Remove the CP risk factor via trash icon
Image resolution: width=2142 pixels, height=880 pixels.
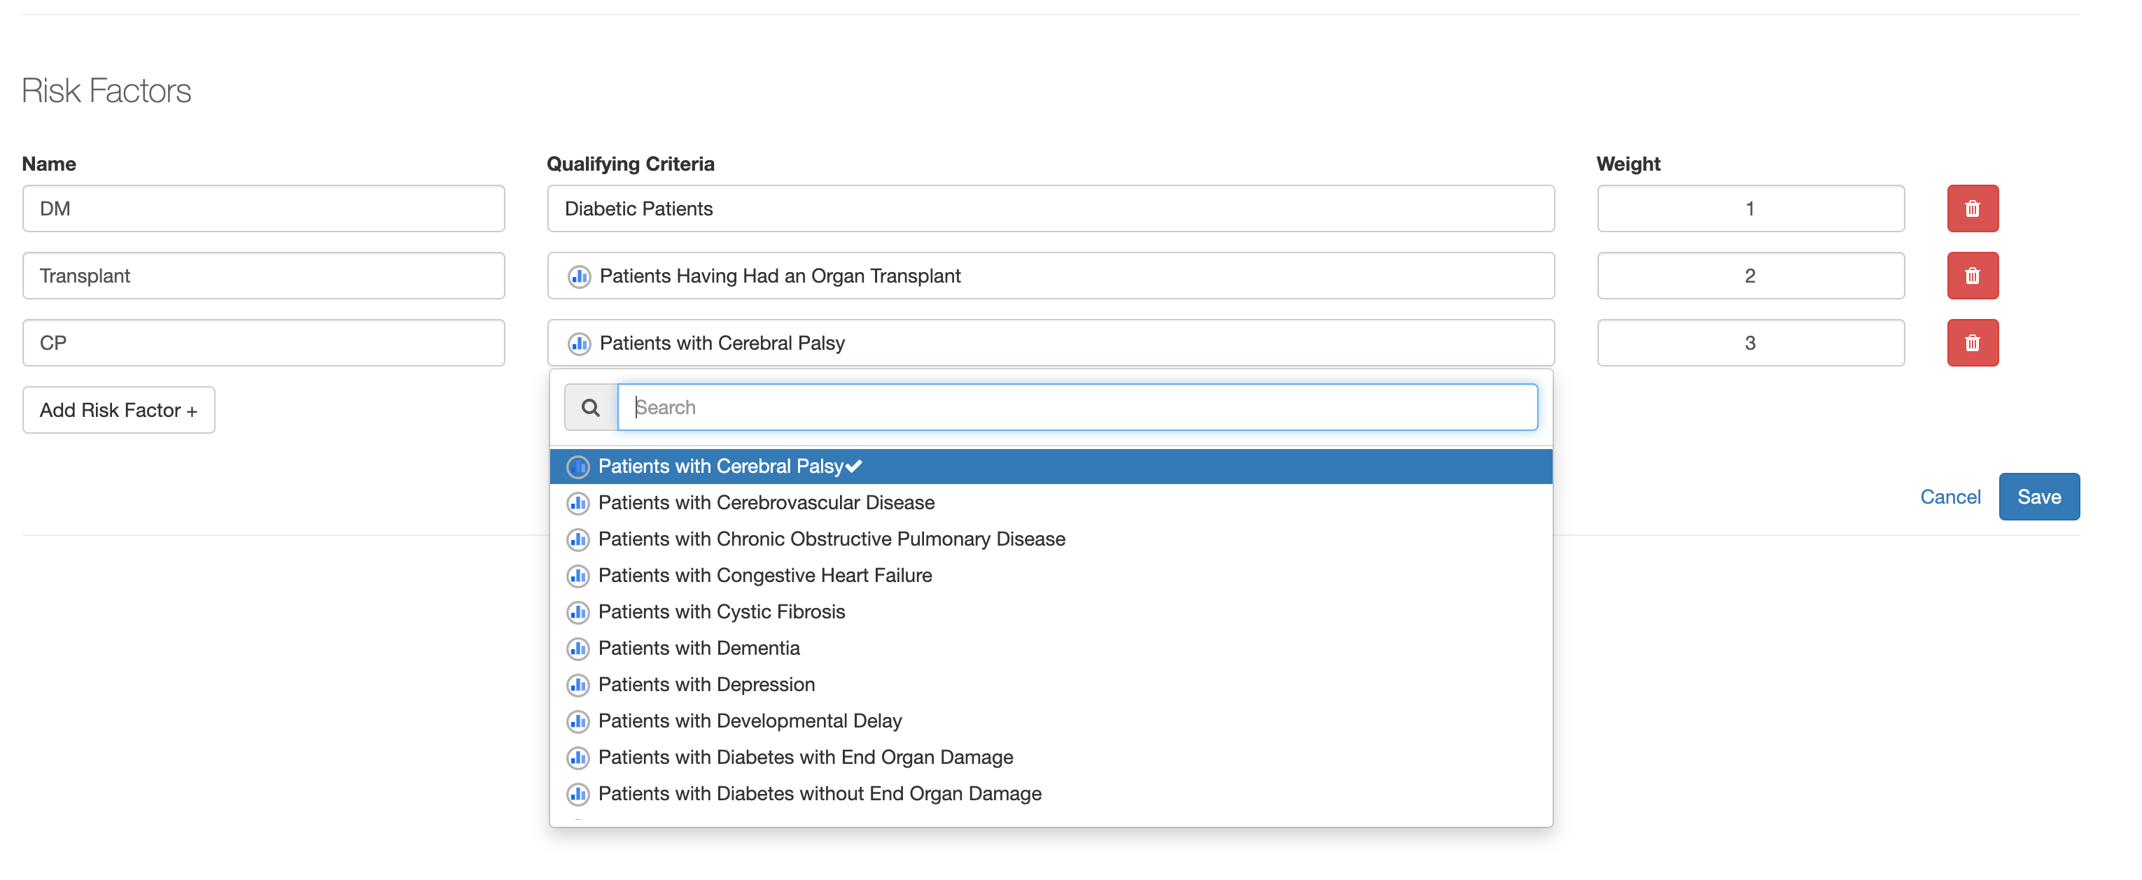[1971, 343]
